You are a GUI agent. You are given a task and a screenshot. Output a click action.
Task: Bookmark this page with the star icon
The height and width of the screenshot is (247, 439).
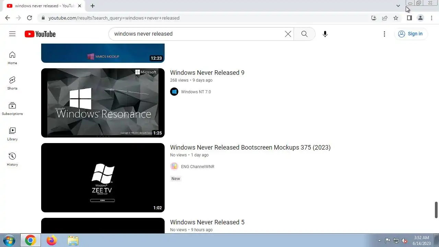click(396, 18)
